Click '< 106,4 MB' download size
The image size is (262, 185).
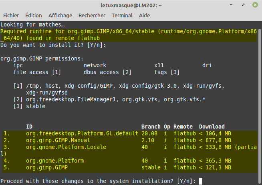pos(215,134)
